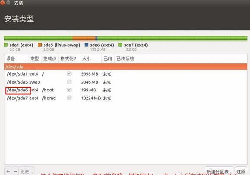Image resolution: width=250 pixels, height=175 pixels.
Task: Select the /dev/sda disk row
Action: click(x=126, y=66)
